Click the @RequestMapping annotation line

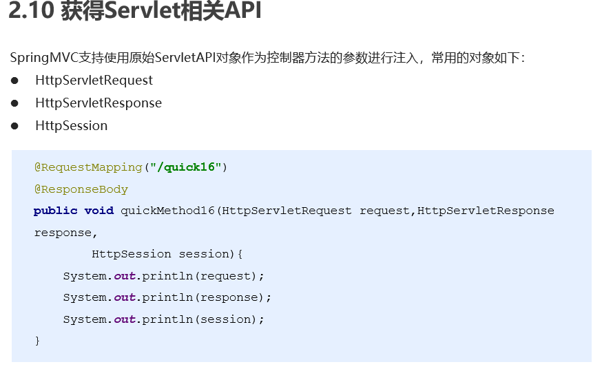tap(131, 167)
